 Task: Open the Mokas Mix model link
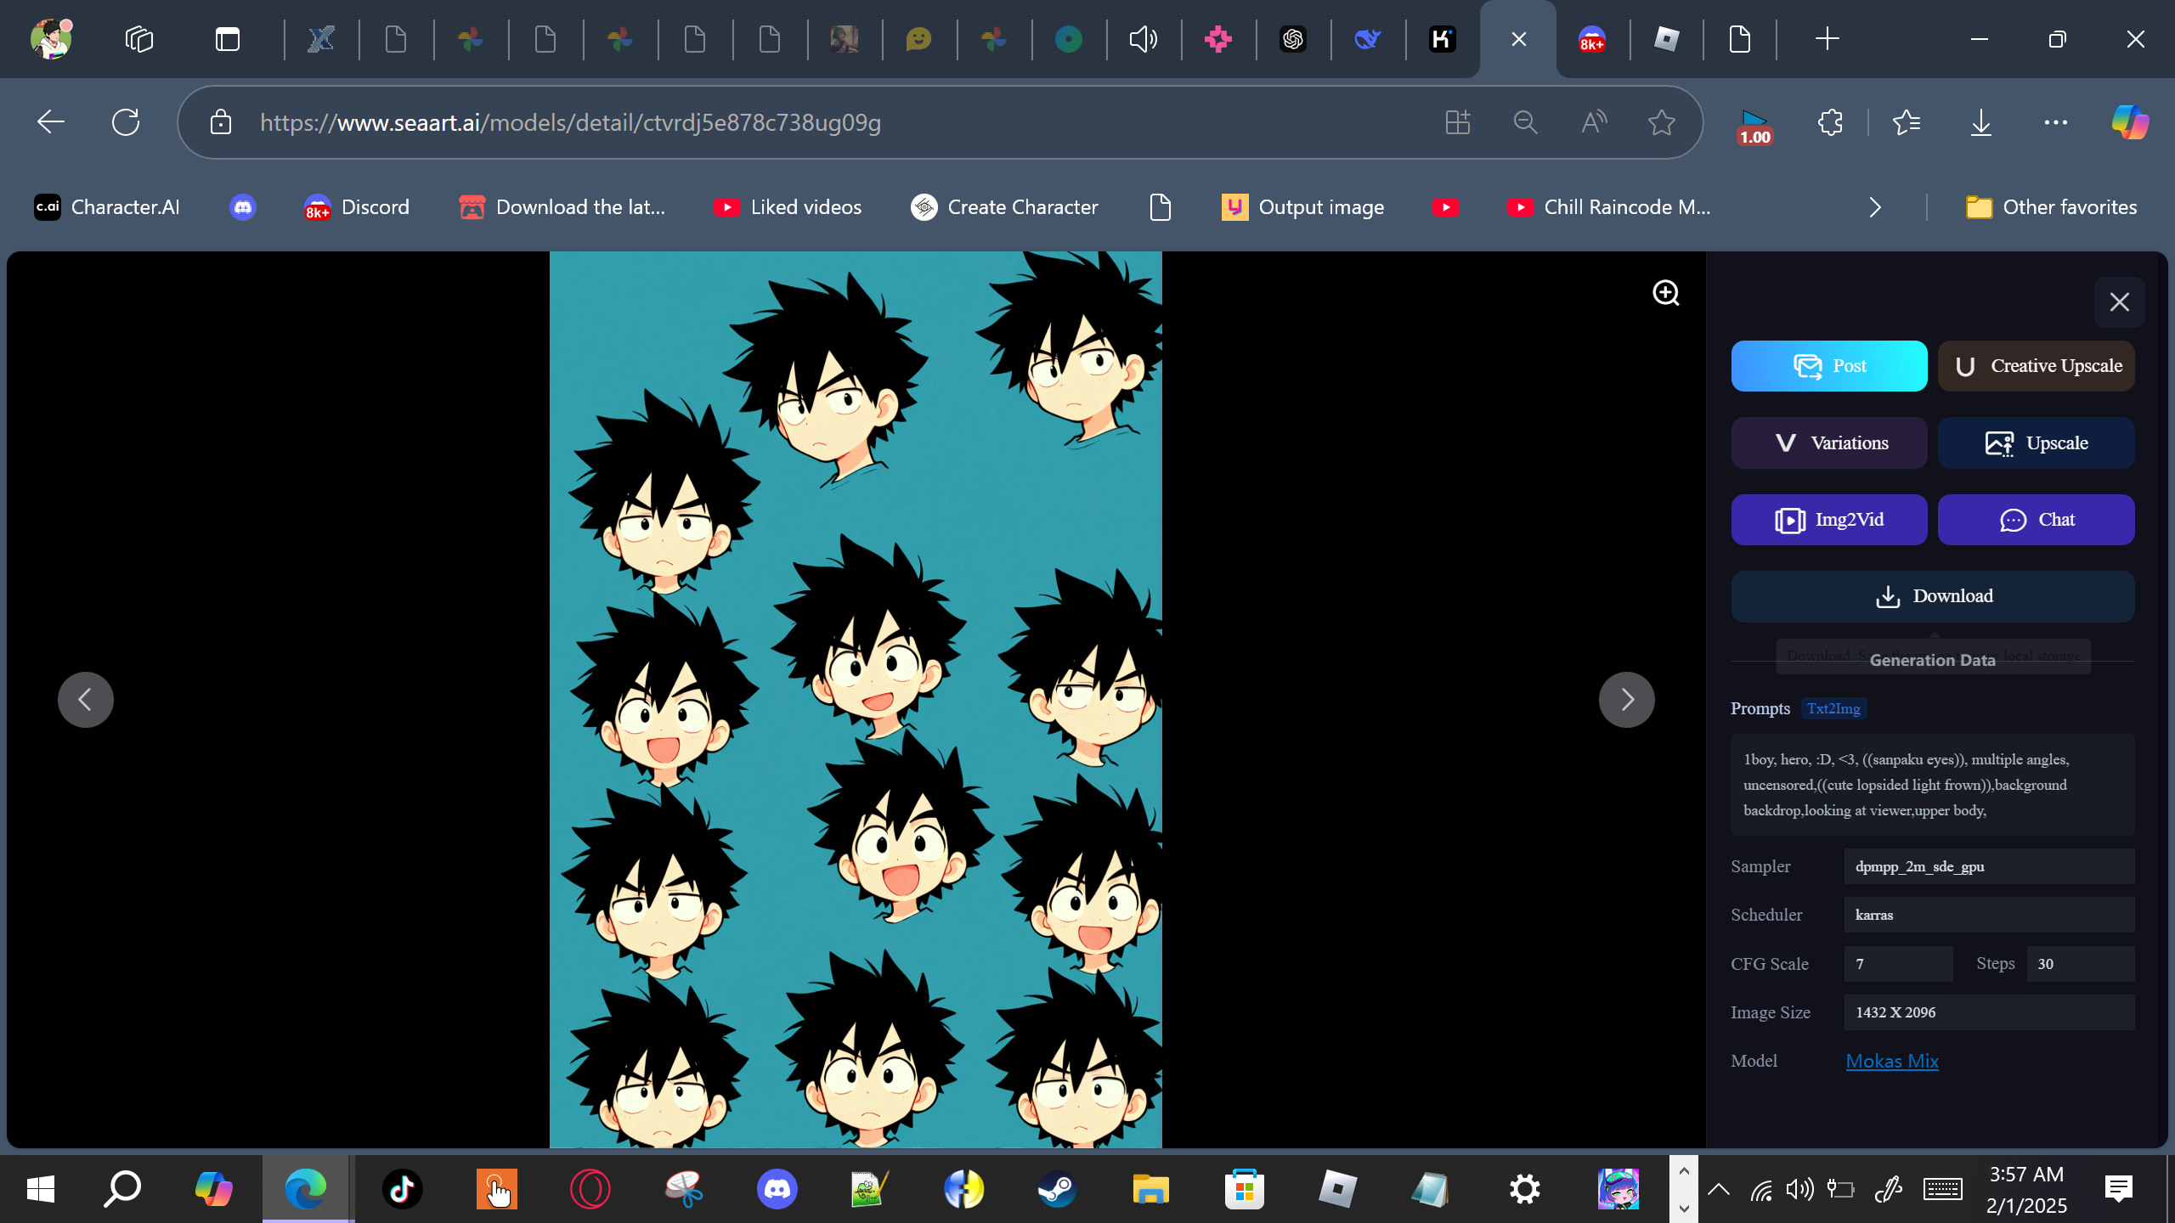click(1892, 1061)
